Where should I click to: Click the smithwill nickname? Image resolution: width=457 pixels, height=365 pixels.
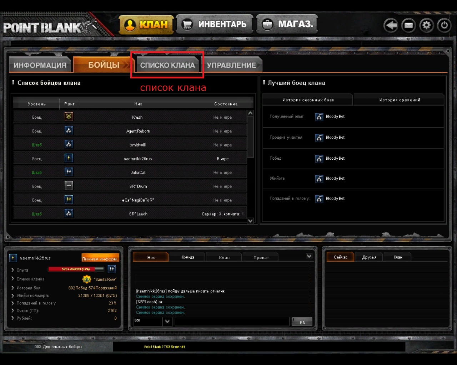138,145
